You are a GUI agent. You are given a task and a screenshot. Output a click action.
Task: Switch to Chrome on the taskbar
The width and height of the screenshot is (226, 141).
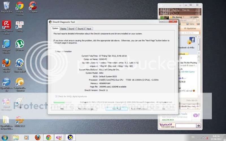[49, 138]
